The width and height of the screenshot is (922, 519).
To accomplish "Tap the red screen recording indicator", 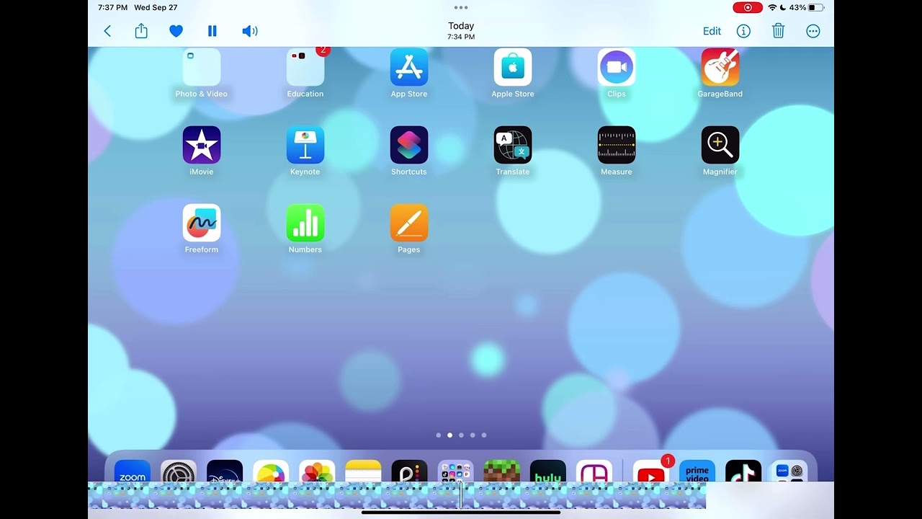I will coord(748,7).
